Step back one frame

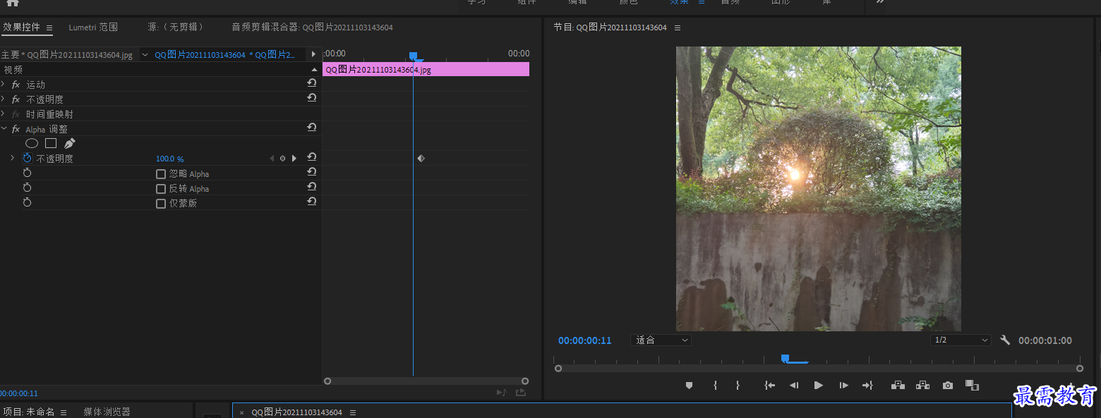coord(794,386)
